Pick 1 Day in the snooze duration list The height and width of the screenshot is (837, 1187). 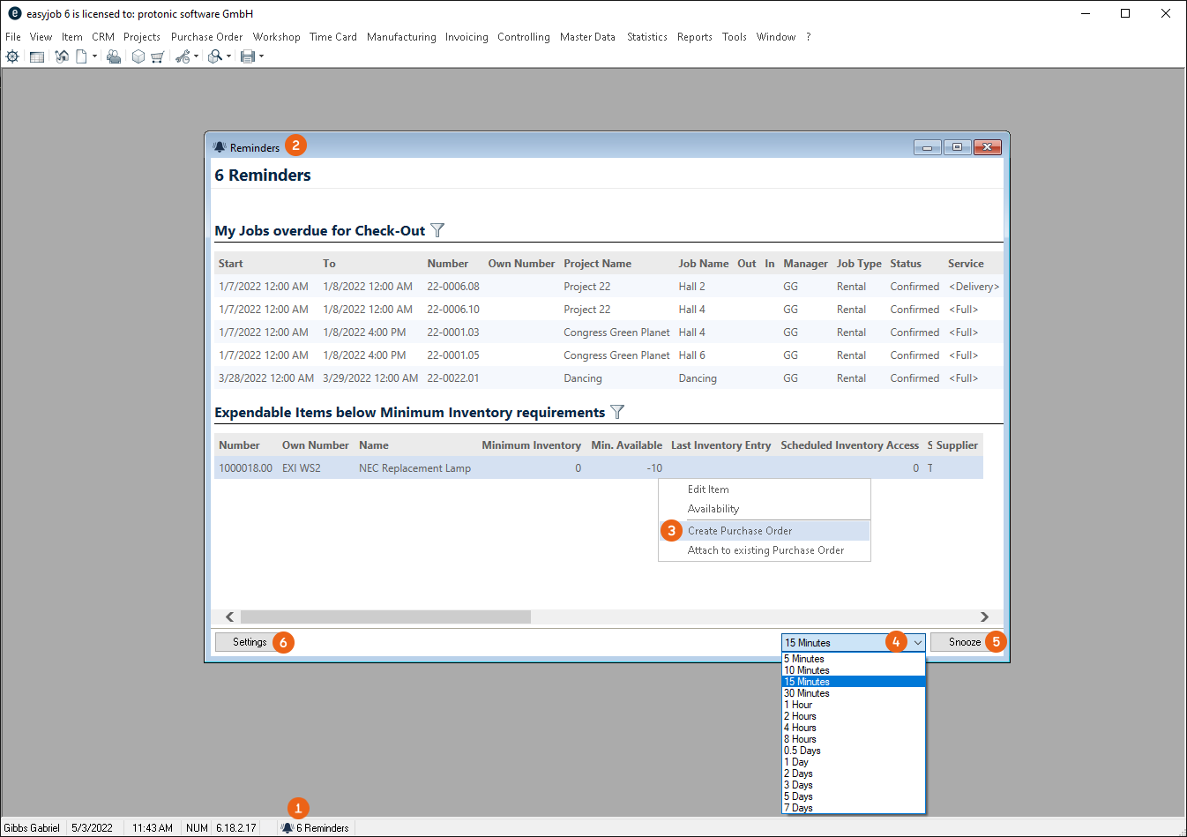click(796, 762)
